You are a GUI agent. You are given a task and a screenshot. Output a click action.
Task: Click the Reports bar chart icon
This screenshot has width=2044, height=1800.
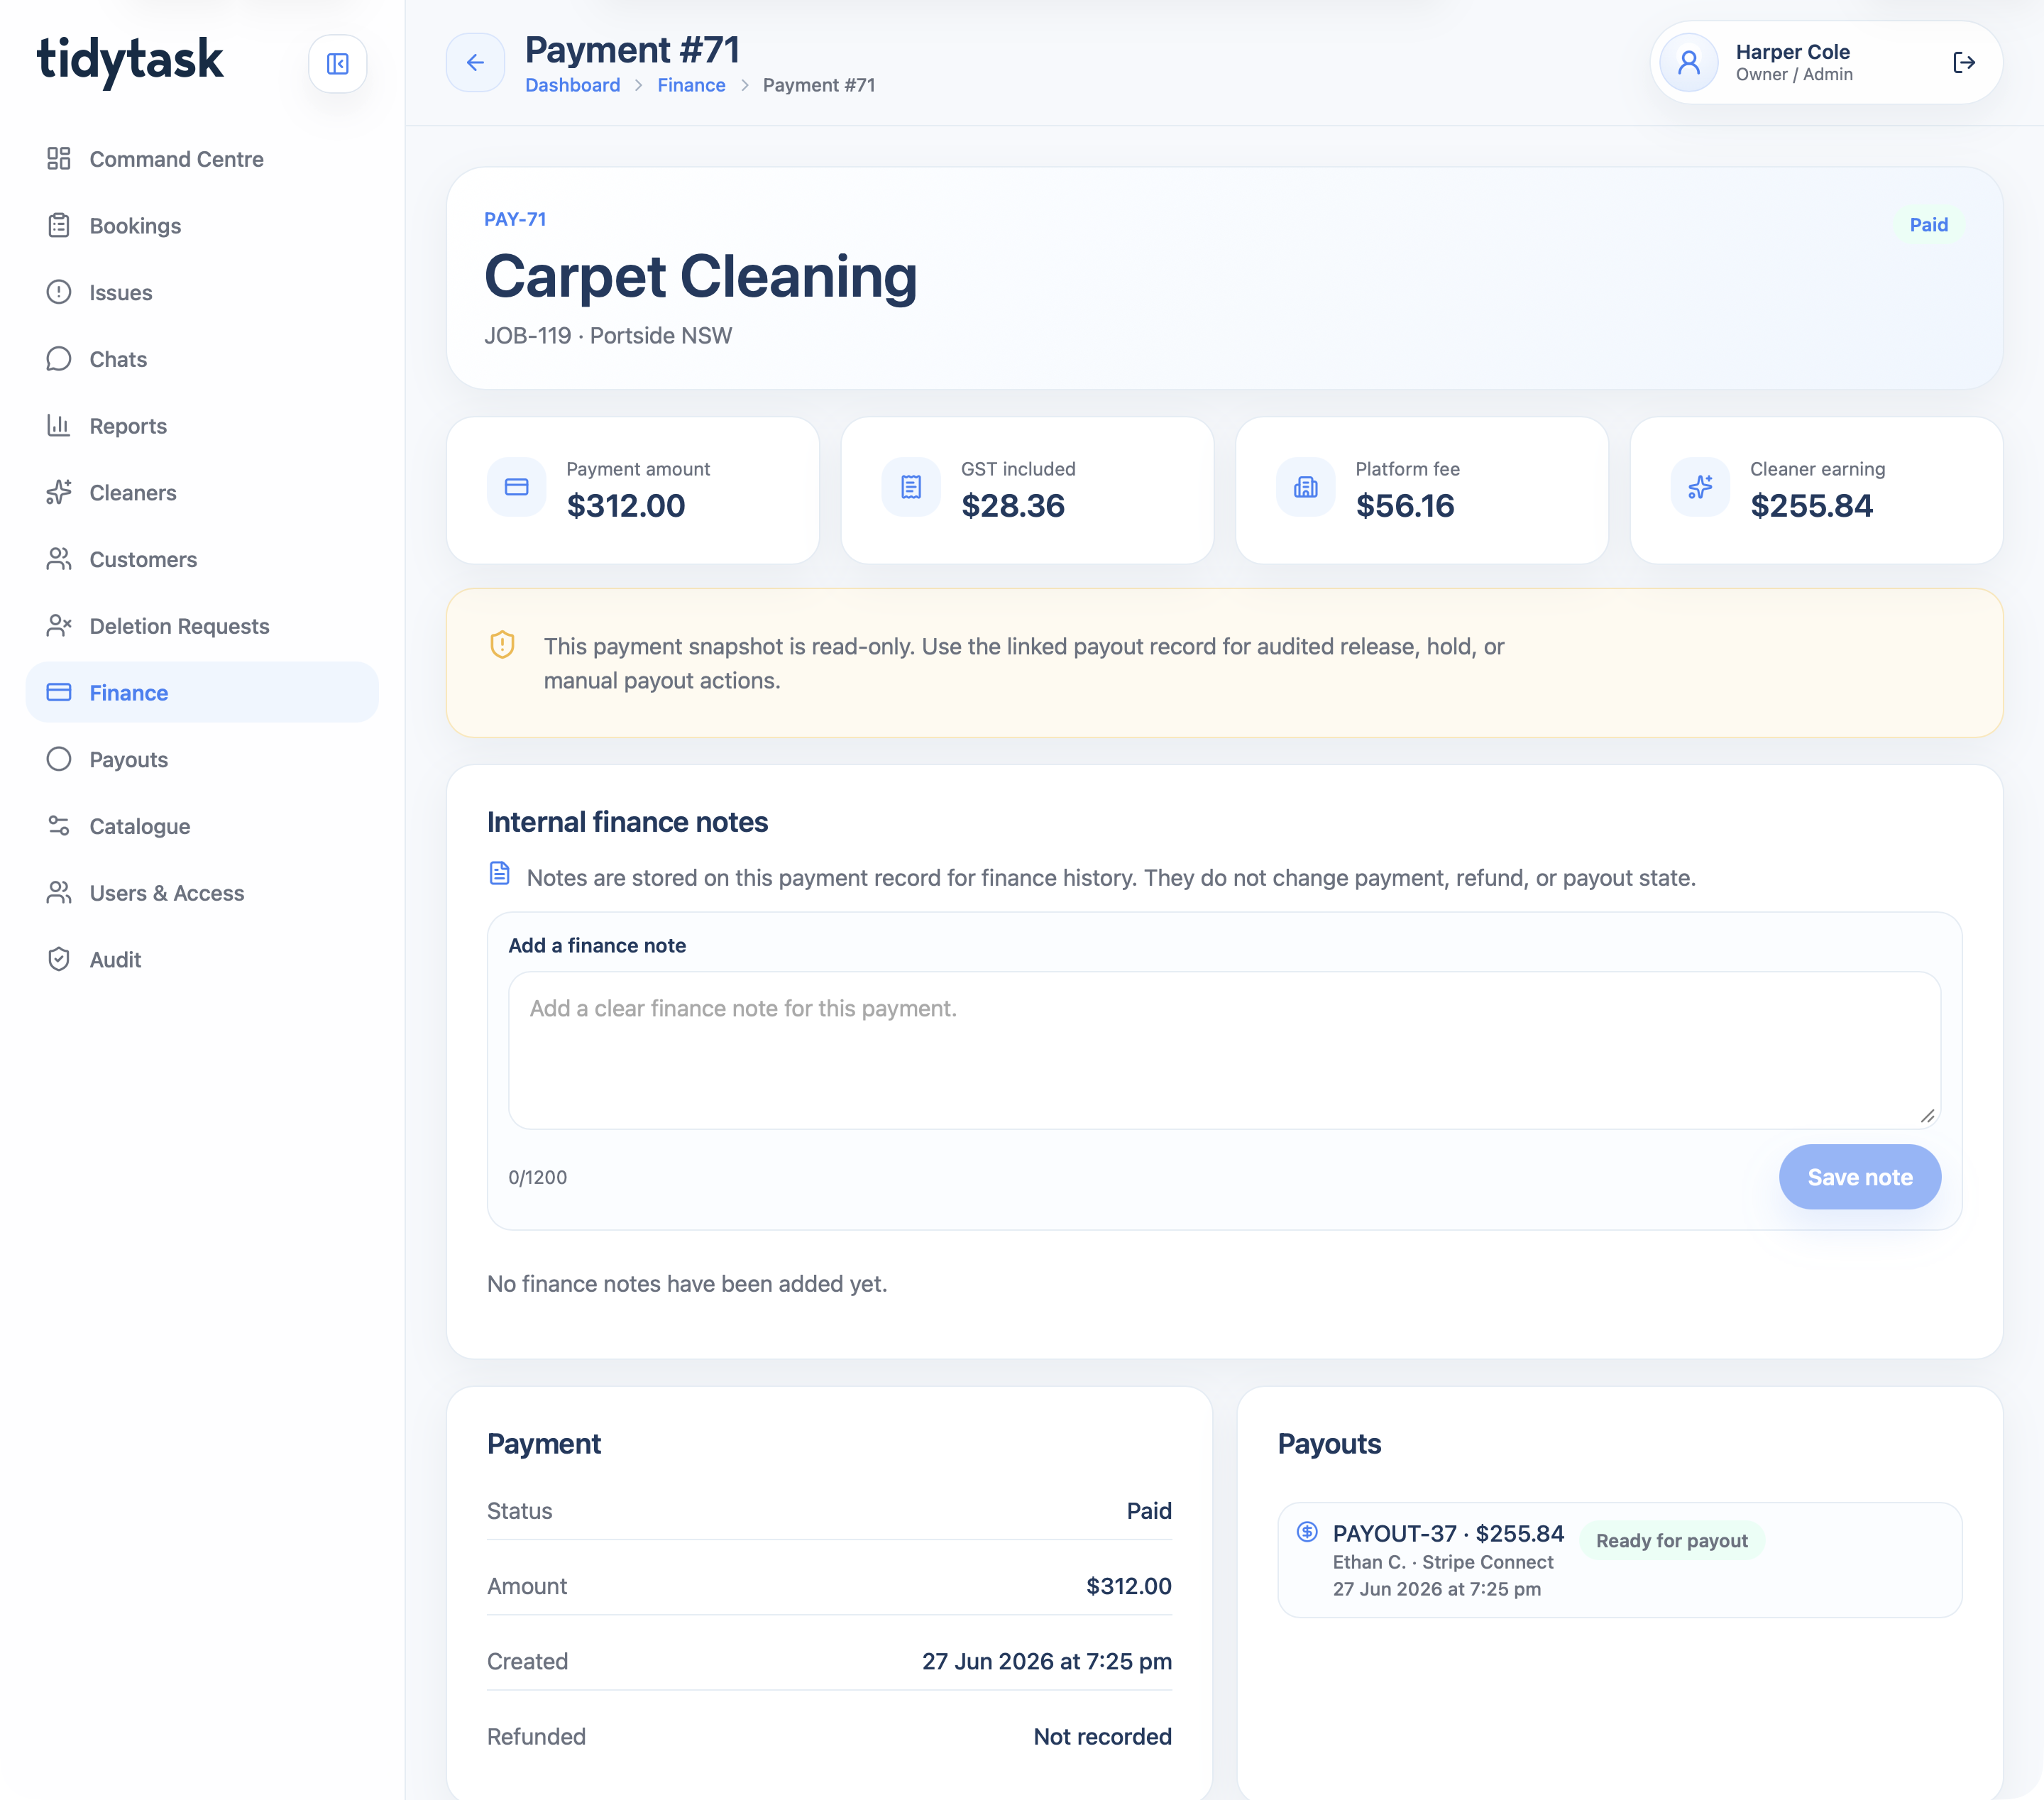[x=59, y=426]
